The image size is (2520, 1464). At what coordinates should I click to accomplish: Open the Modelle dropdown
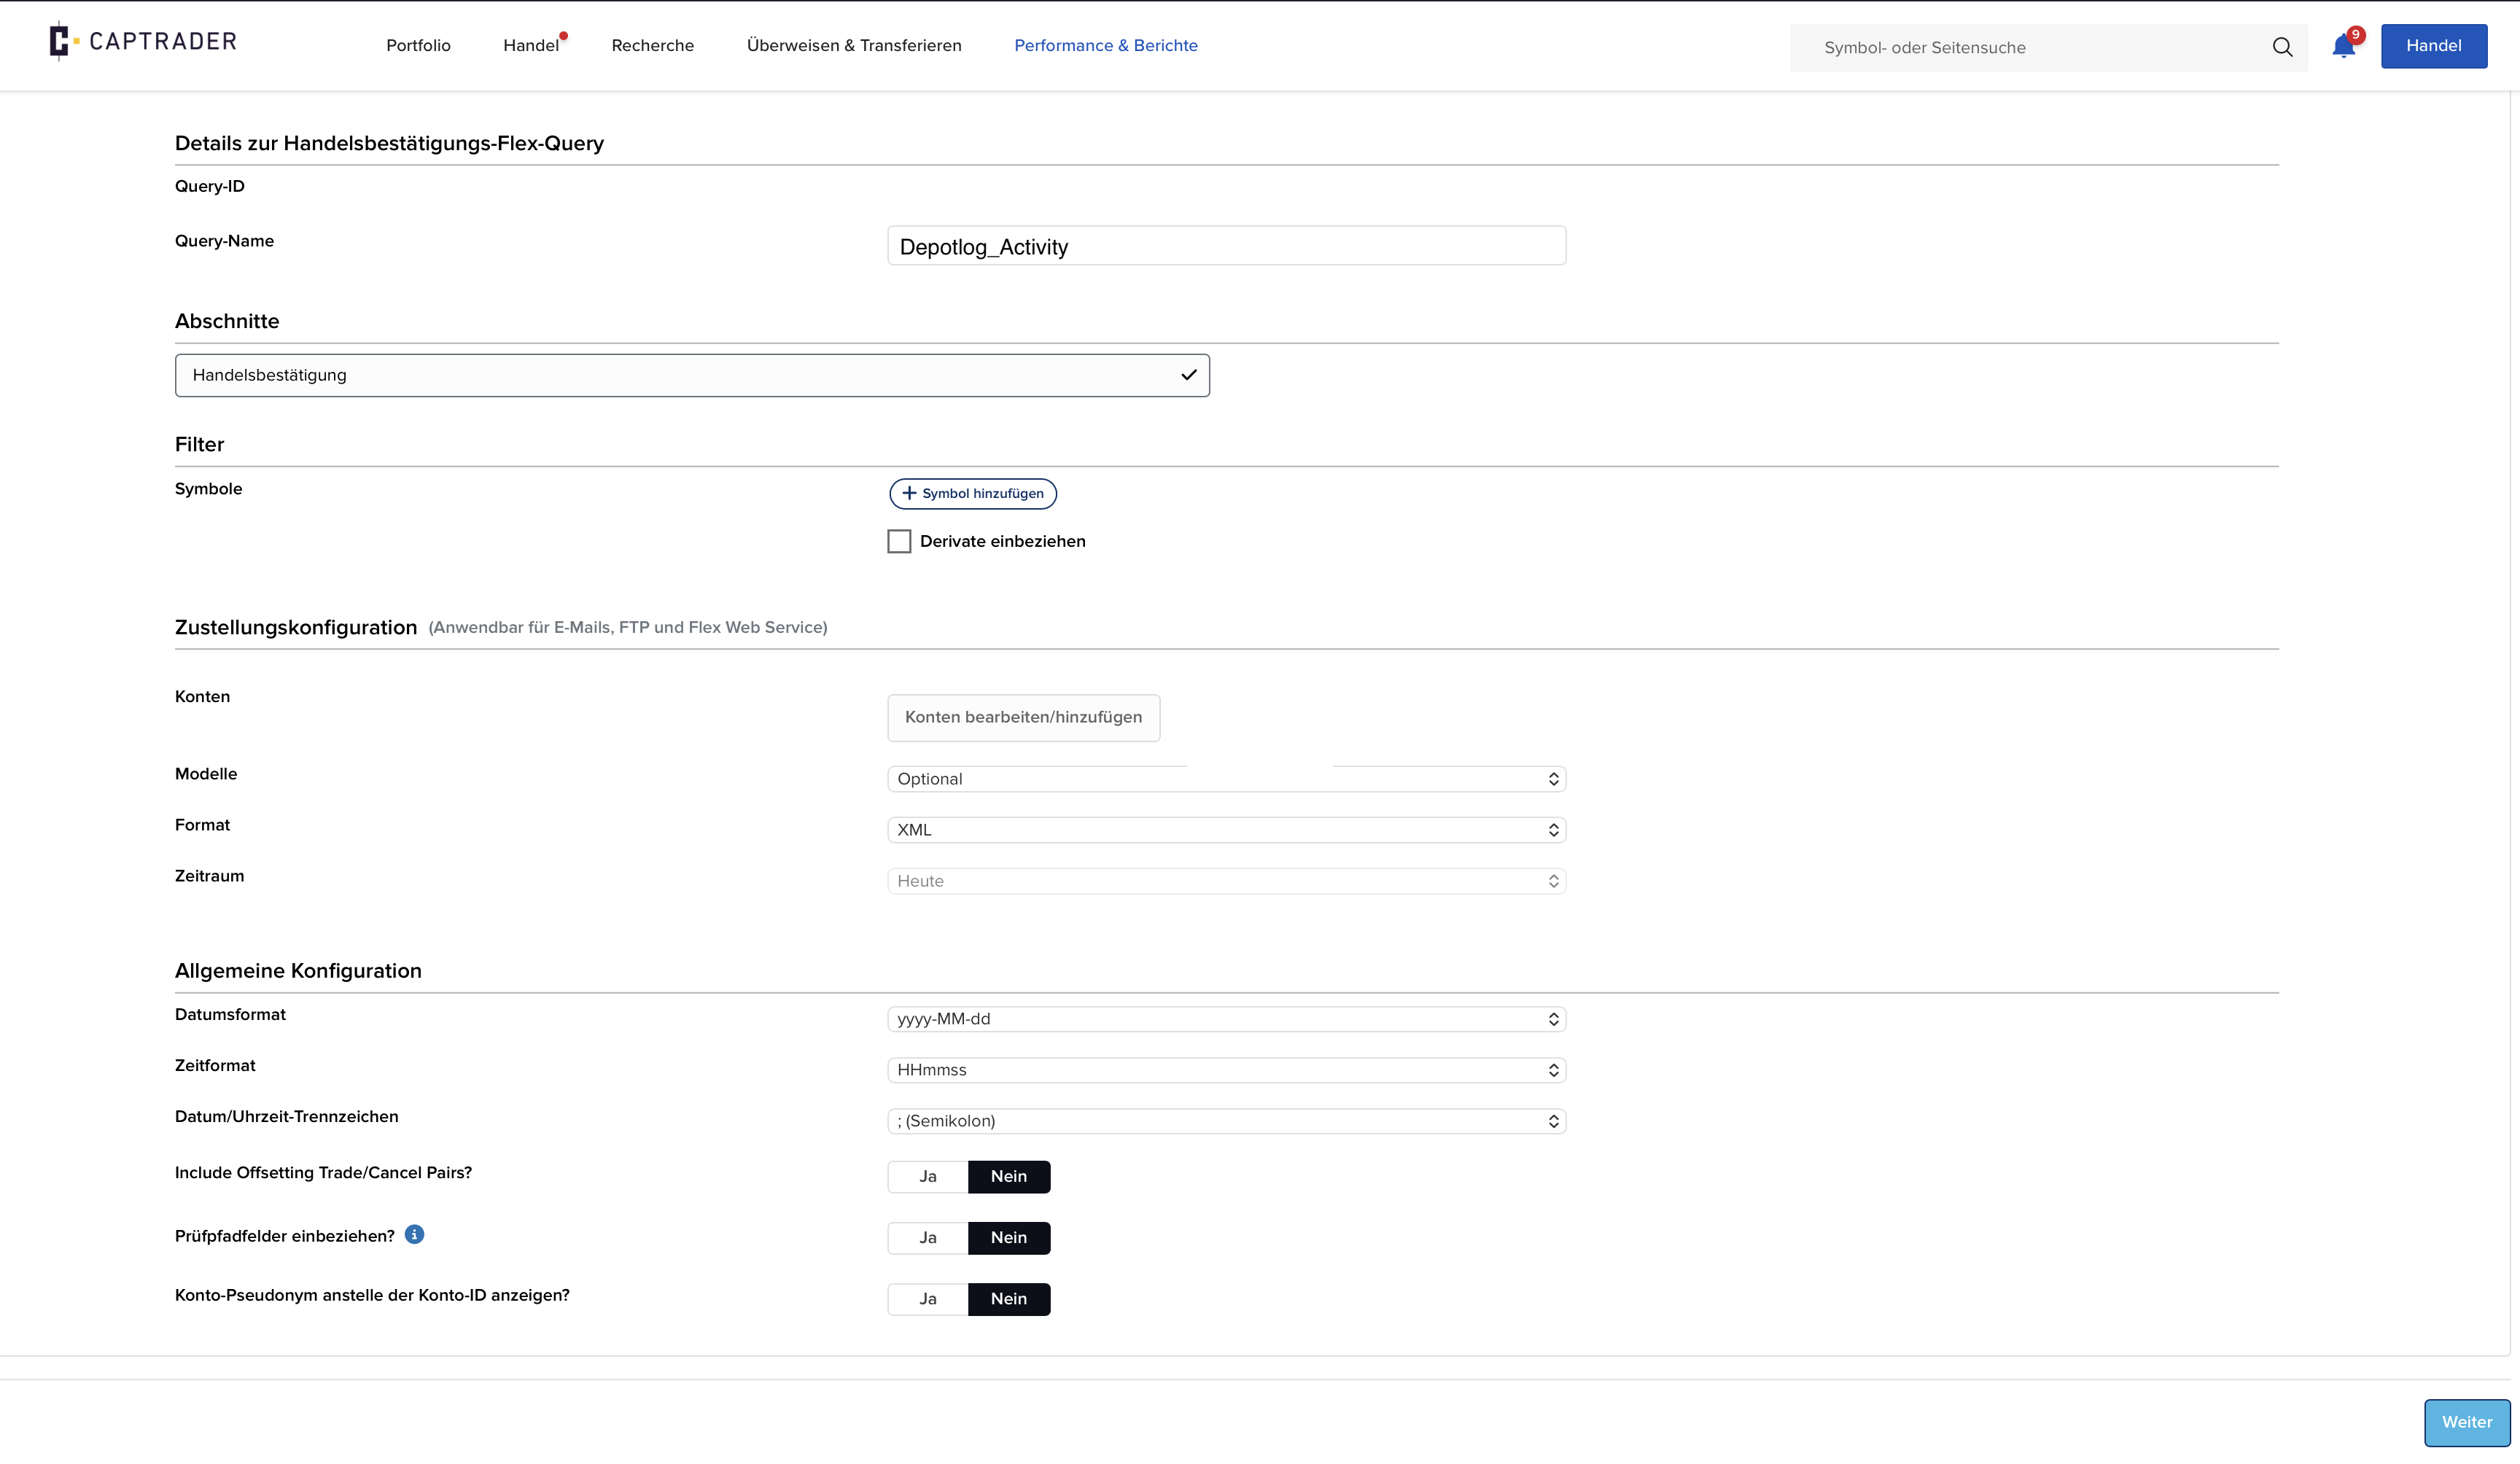tap(1226, 779)
